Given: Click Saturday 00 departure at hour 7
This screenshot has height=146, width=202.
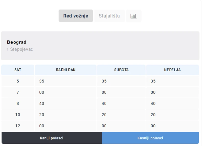Looking at the screenshot, I should click(x=104, y=92).
